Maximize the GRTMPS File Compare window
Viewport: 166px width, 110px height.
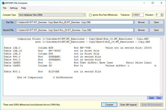pyautogui.click(x=153, y=3)
